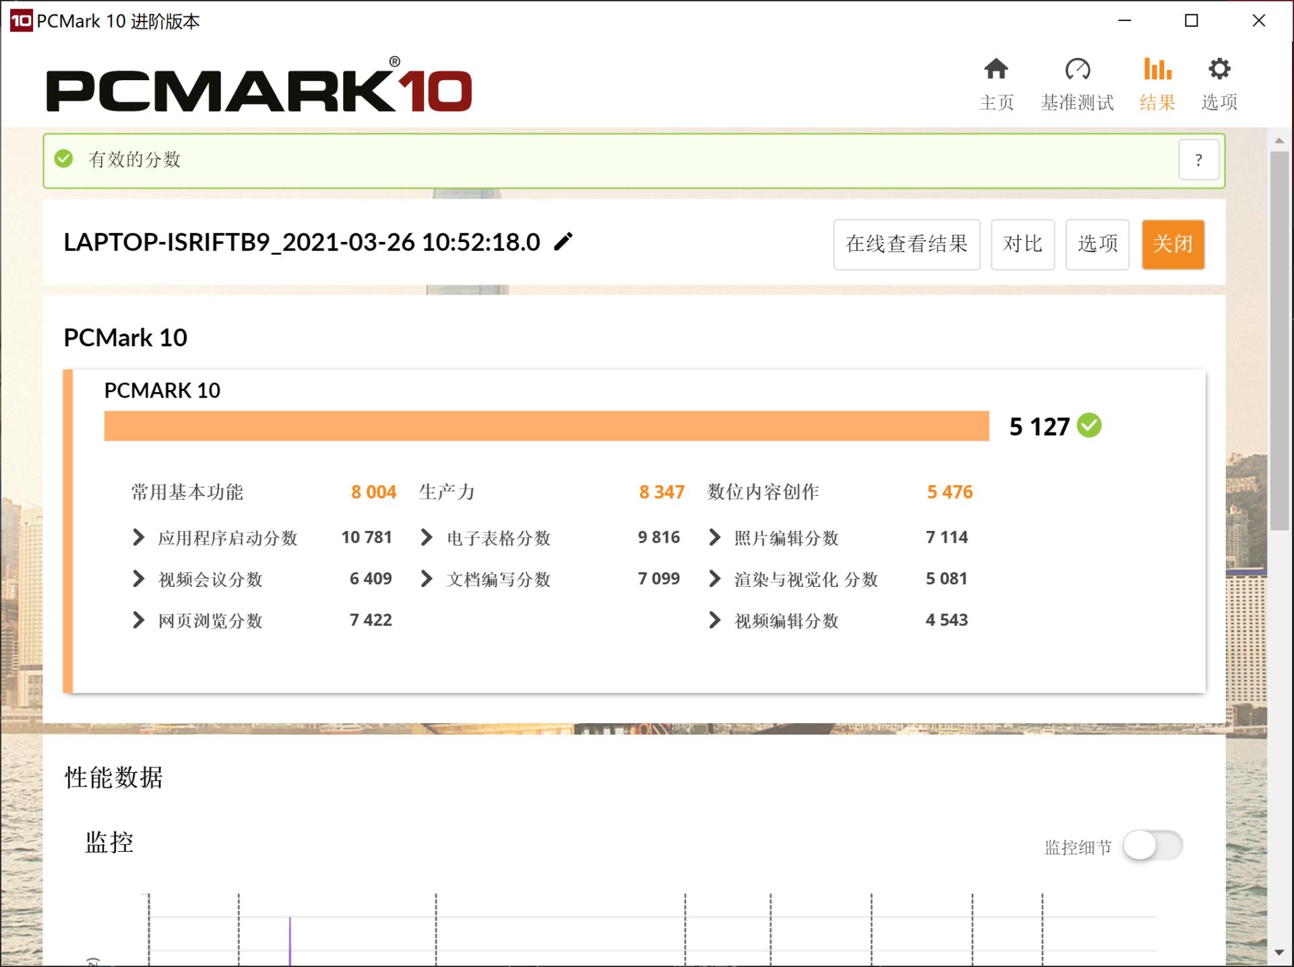Toggle the 监控细节 monitoring details switch

coord(1152,846)
